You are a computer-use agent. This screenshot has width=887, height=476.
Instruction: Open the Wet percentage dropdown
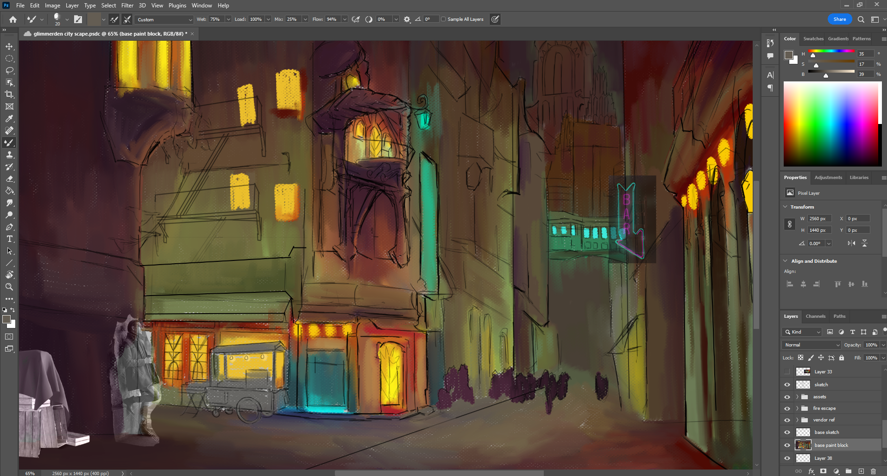[228, 19]
